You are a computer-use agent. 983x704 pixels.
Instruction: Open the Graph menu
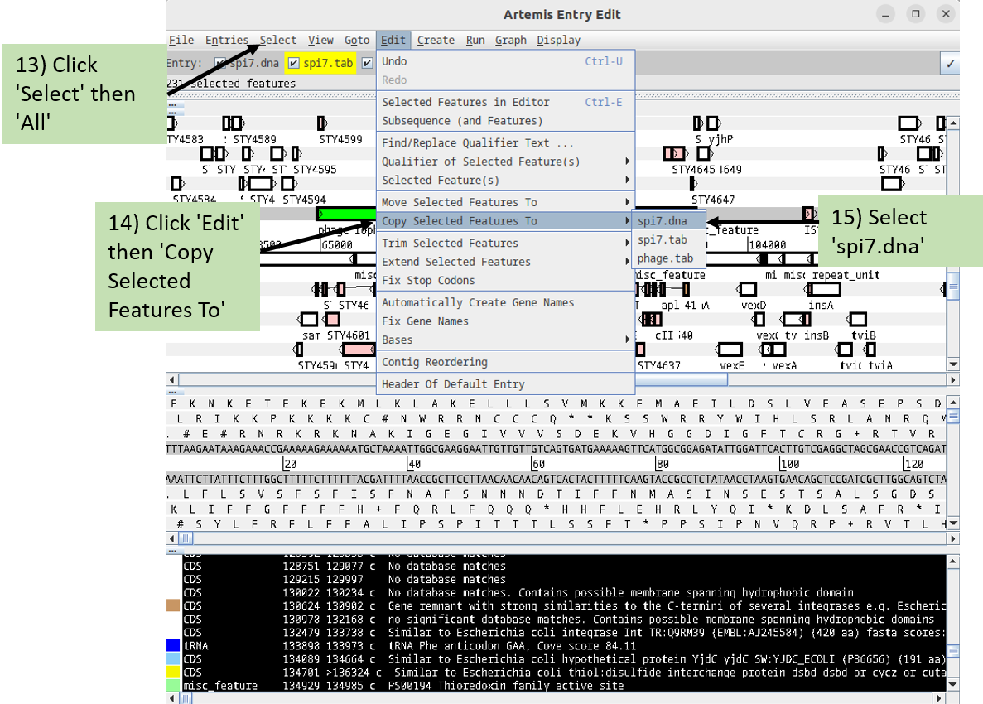click(511, 40)
